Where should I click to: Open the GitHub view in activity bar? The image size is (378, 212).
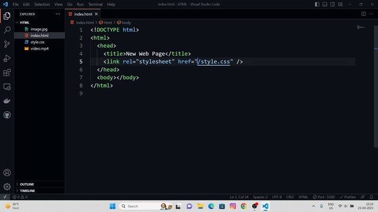pos(7,115)
